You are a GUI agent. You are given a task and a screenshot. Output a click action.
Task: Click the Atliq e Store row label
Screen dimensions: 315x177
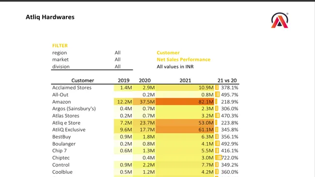66,123
